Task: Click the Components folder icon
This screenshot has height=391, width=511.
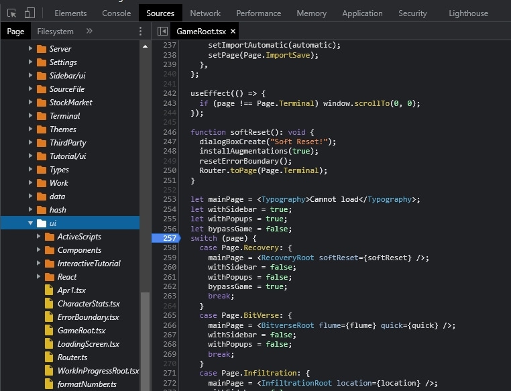Action: (50, 250)
